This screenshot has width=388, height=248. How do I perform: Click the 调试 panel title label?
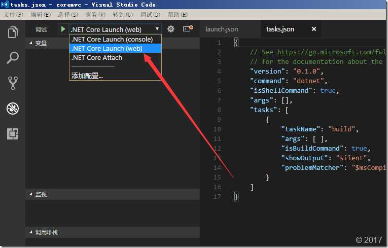coord(41,29)
